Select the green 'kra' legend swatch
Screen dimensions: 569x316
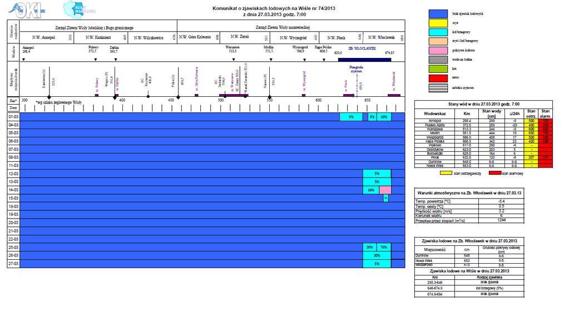(438, 68)
